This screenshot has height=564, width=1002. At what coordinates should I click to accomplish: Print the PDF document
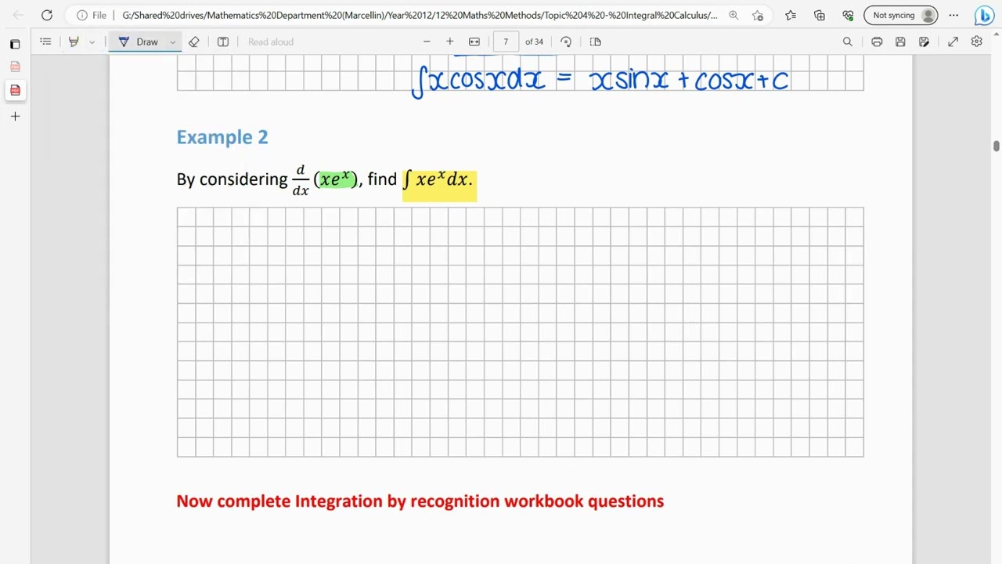(x=877, y=42)
